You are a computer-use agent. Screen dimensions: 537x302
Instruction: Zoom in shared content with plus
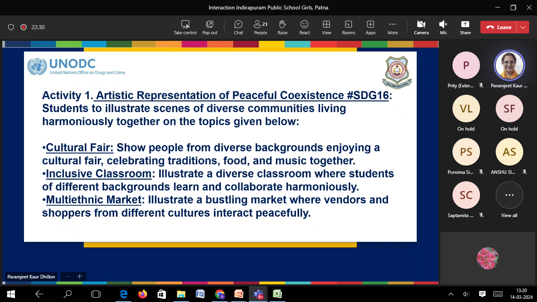pos(79,276)
